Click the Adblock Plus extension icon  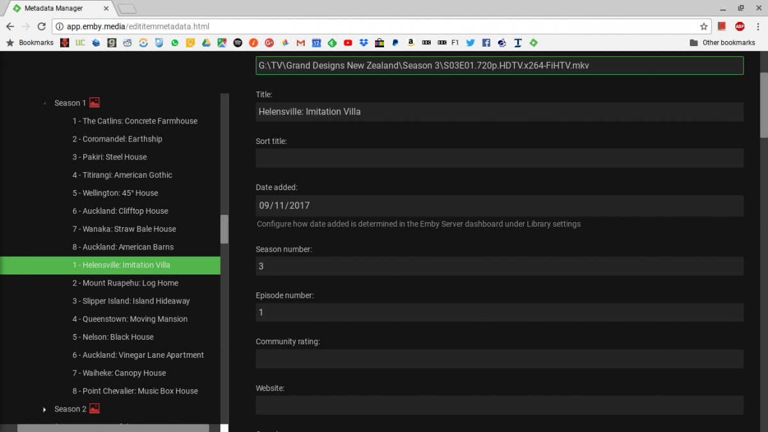(x=739, y=26)
